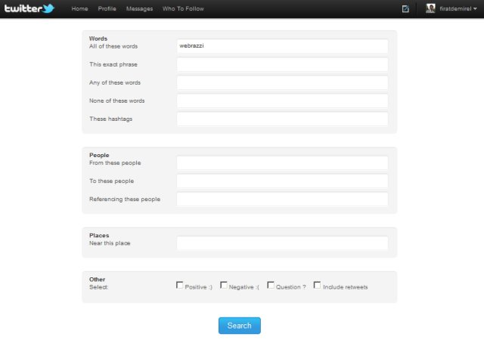
Task: Click the compose new tweet icon
Action: point(406,9)
